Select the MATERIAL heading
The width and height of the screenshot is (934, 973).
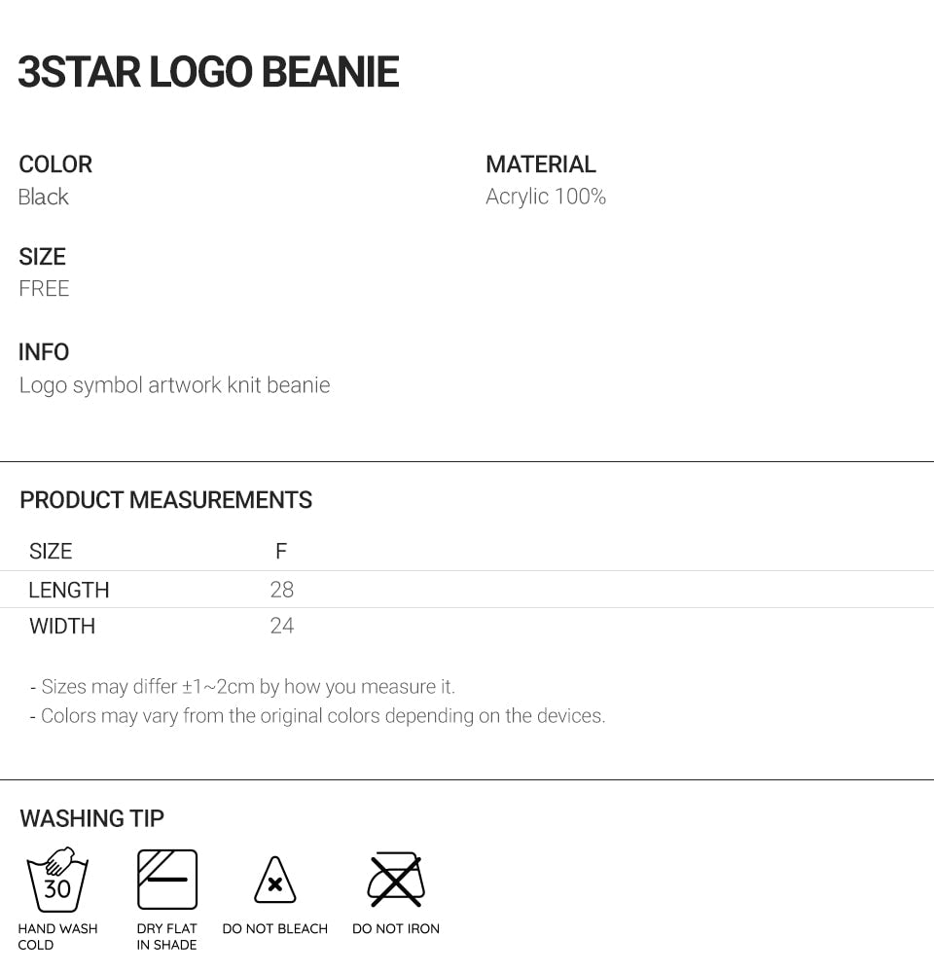click(x=541, y=164)
